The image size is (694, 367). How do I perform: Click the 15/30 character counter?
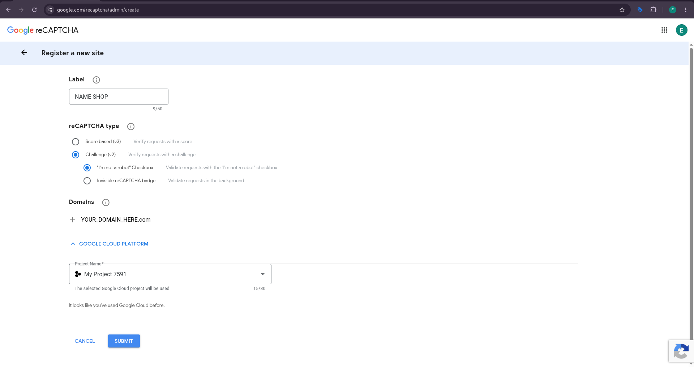click(x=260, y=289)
